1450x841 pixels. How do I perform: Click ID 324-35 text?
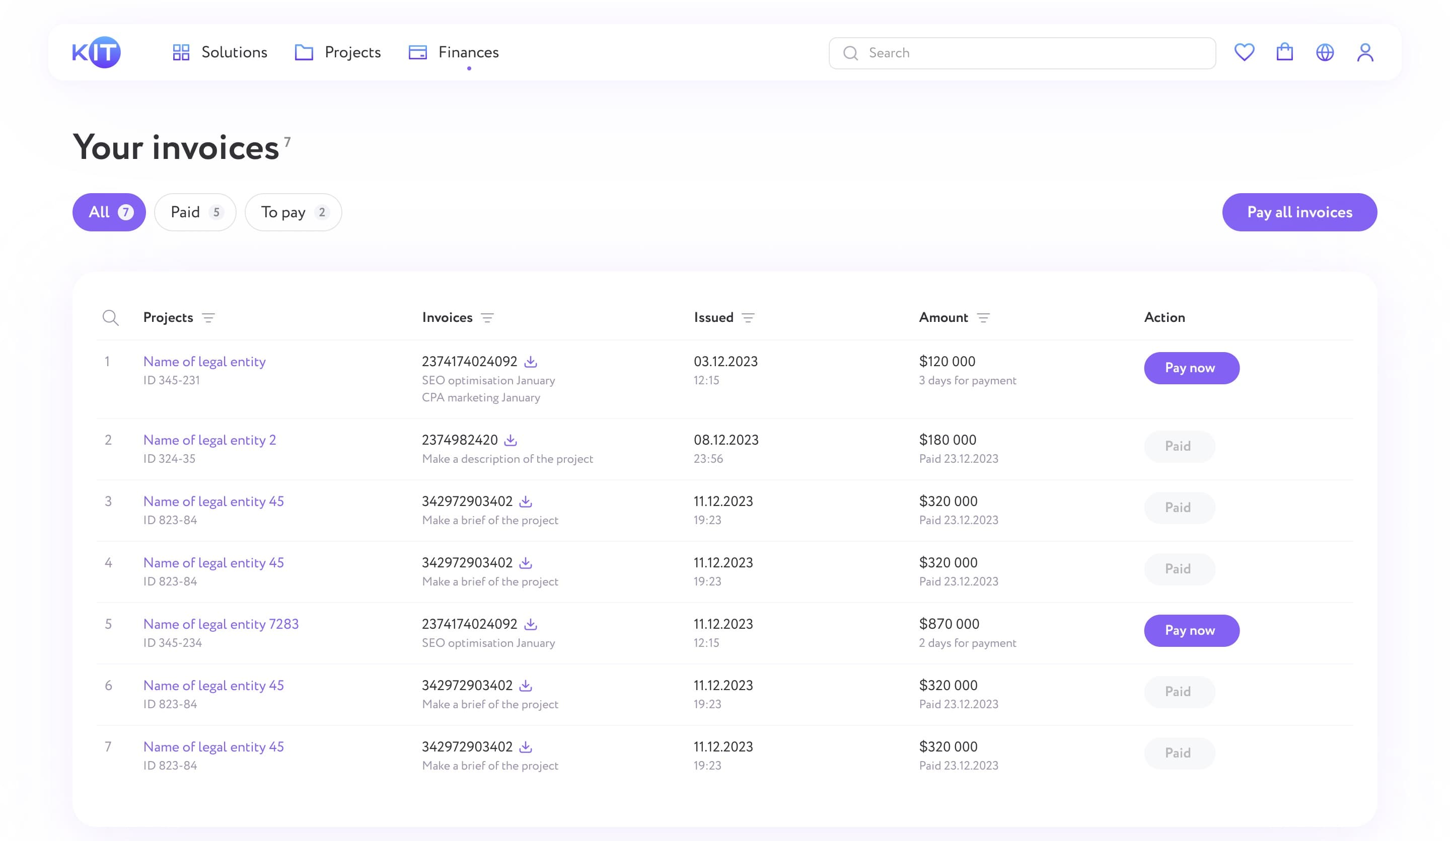tap(169, 459)
